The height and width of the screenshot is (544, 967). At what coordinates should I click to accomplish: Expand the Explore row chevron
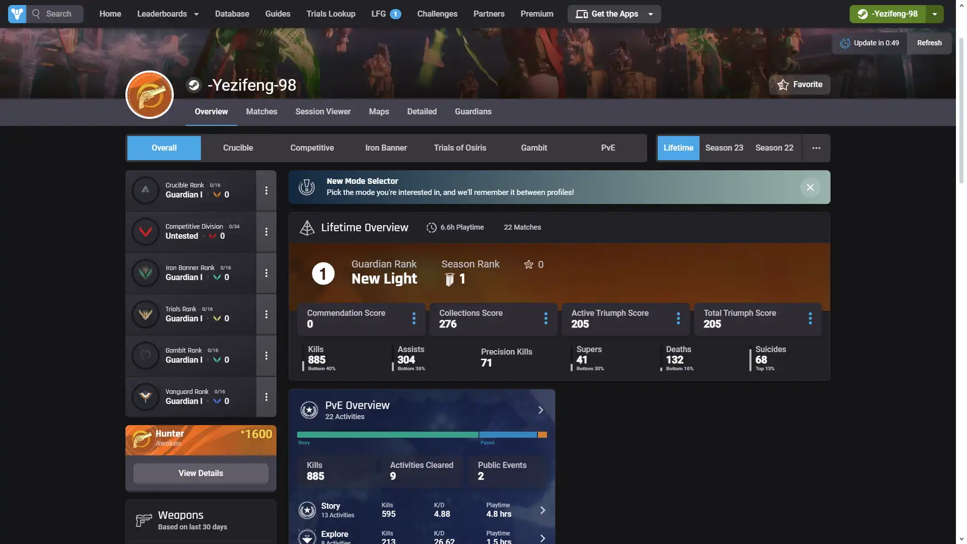542,538
